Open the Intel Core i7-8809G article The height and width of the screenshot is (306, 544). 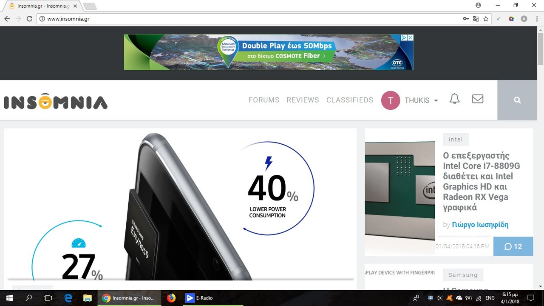click(x=482, y=181)
